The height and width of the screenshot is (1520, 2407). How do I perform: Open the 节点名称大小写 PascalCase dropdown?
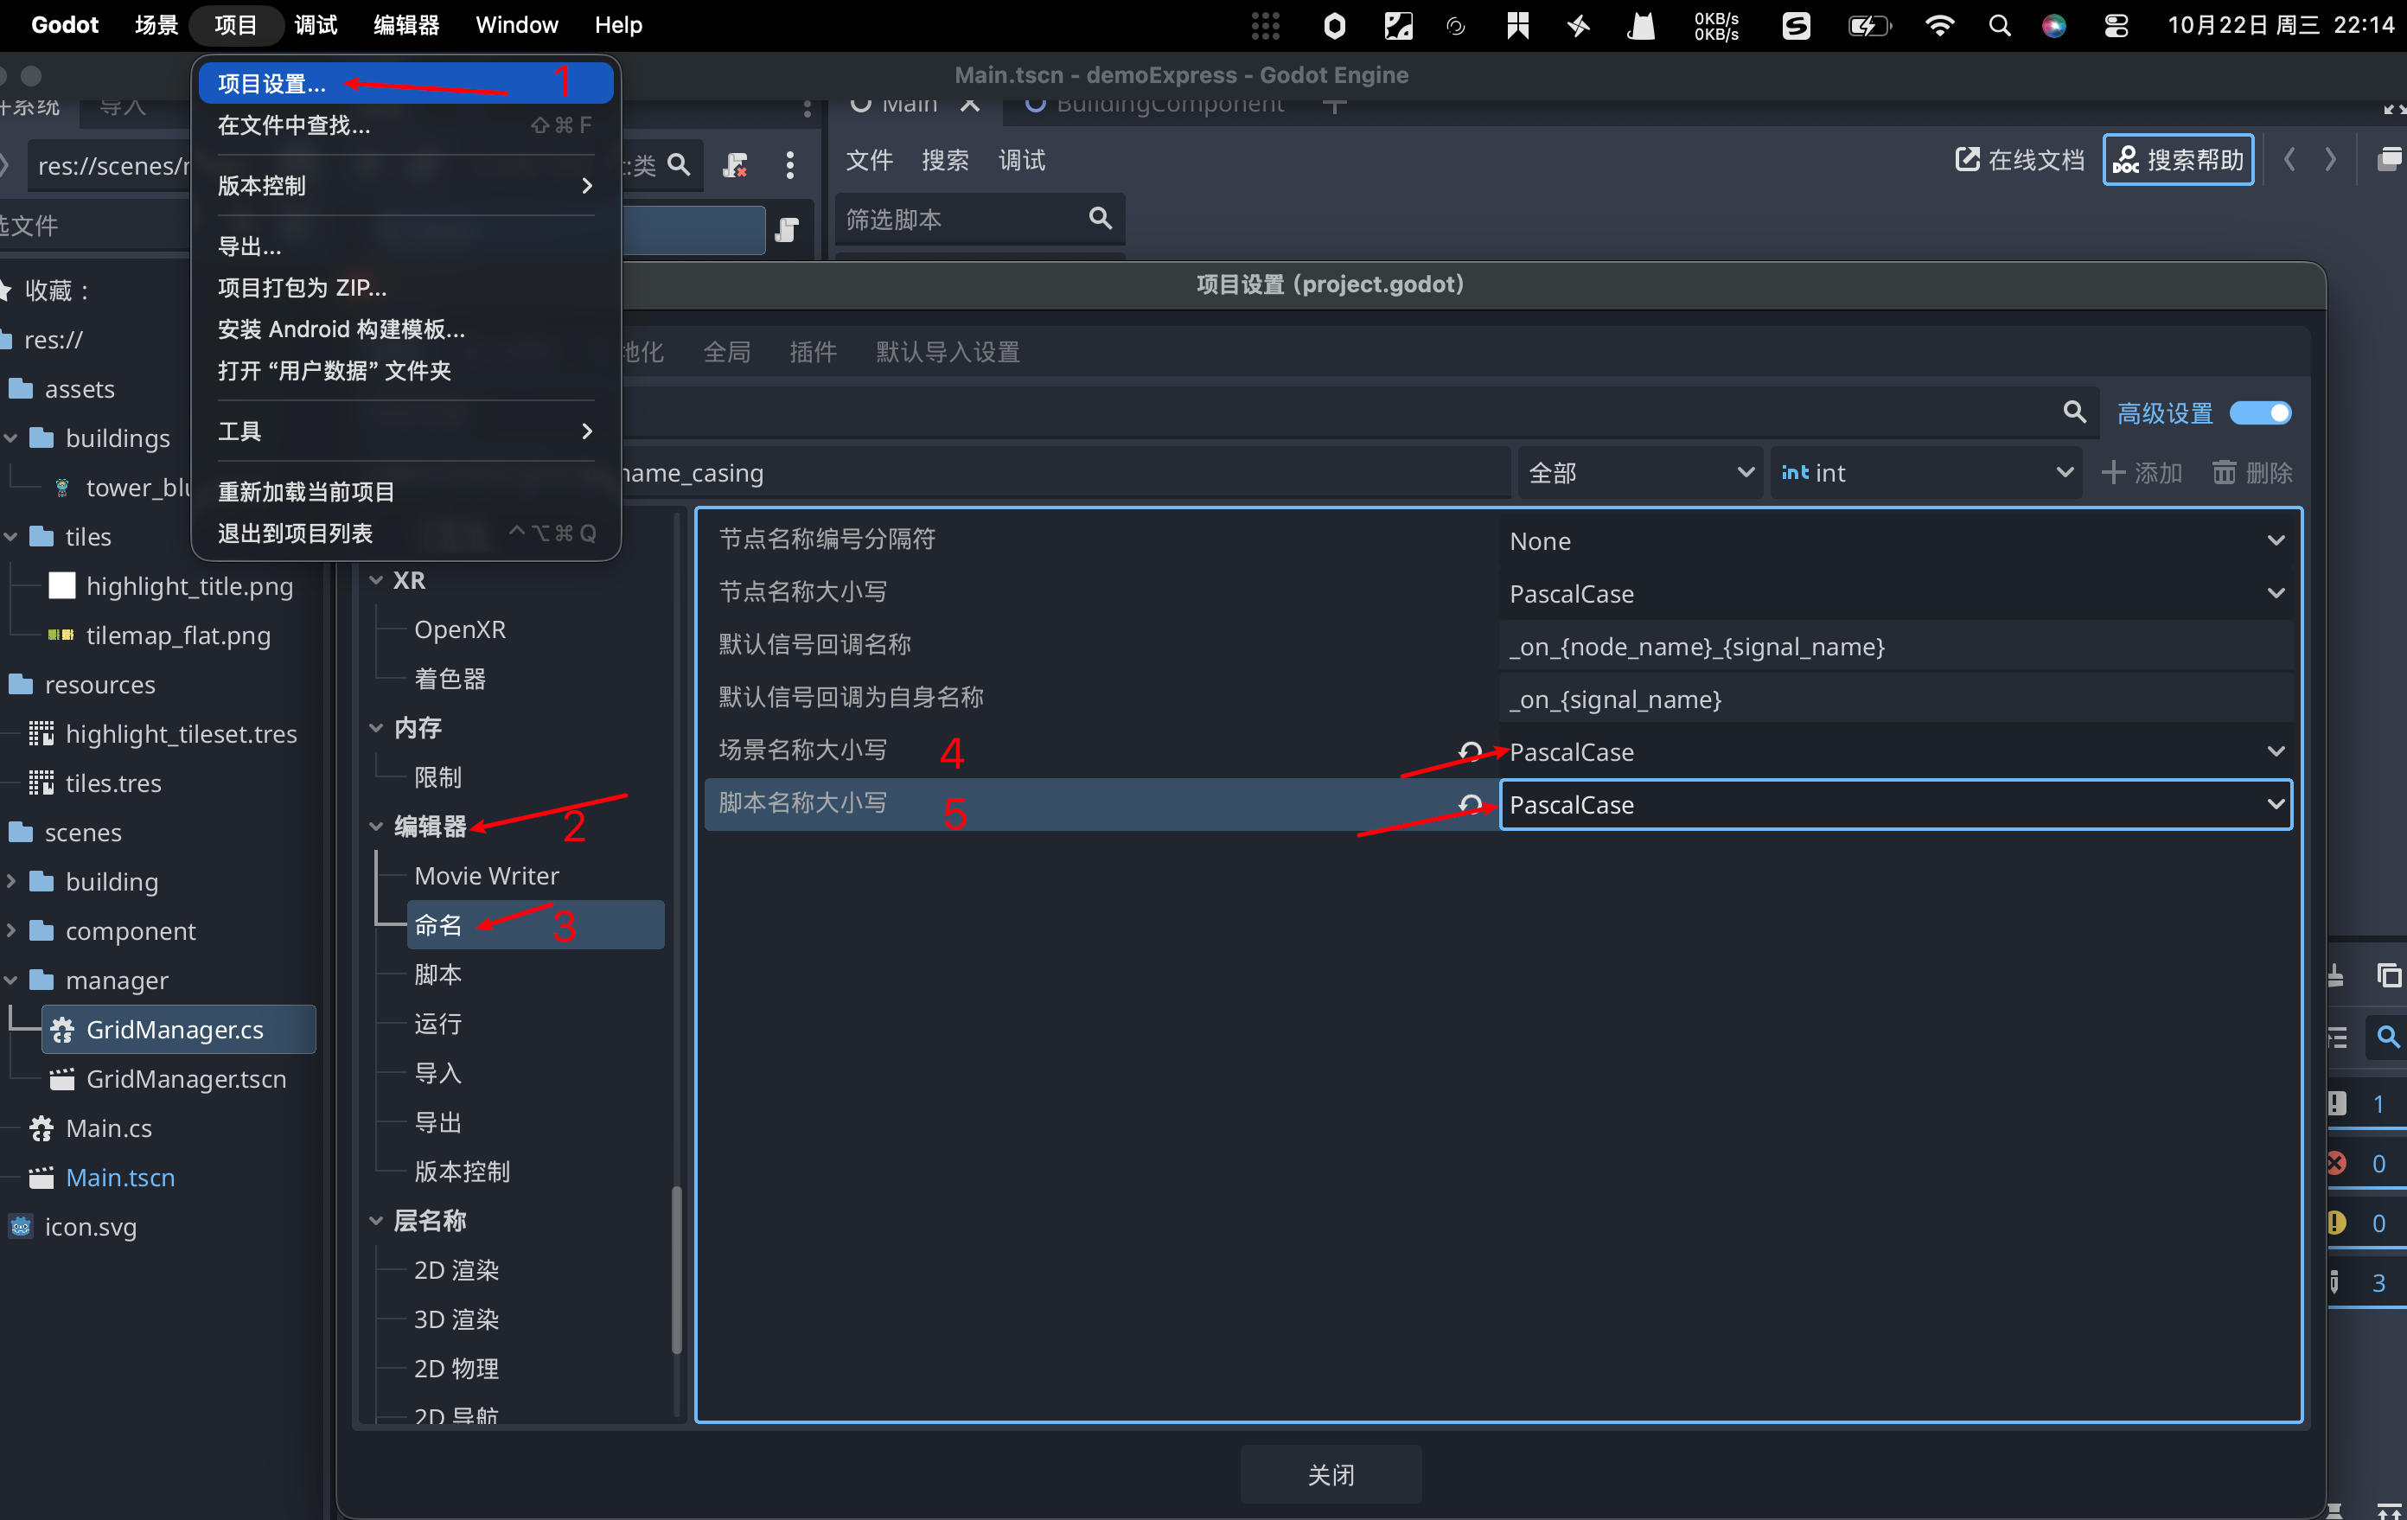point(1896,594)
